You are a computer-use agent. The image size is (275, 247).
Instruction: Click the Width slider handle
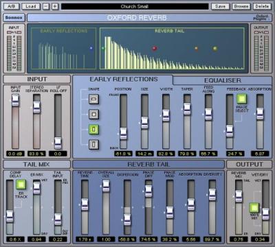click(x=166, y=115)
